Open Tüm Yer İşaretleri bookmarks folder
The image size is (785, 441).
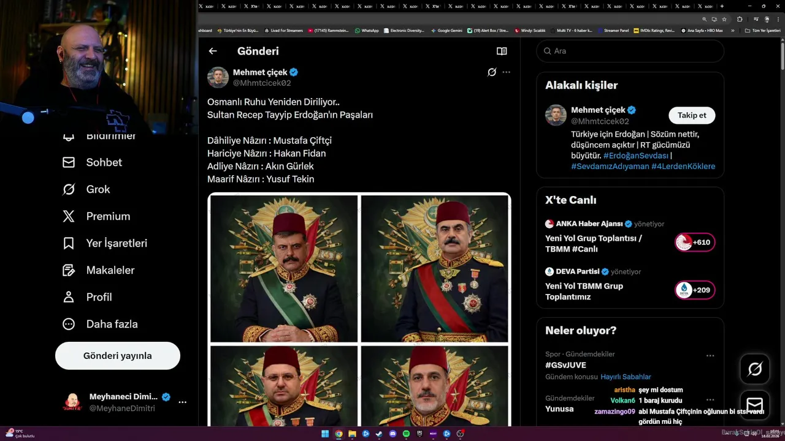[x=762, y=30]
